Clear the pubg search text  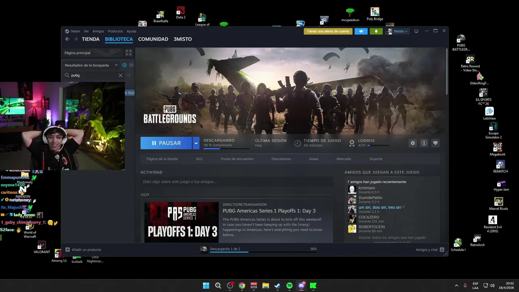120,75
